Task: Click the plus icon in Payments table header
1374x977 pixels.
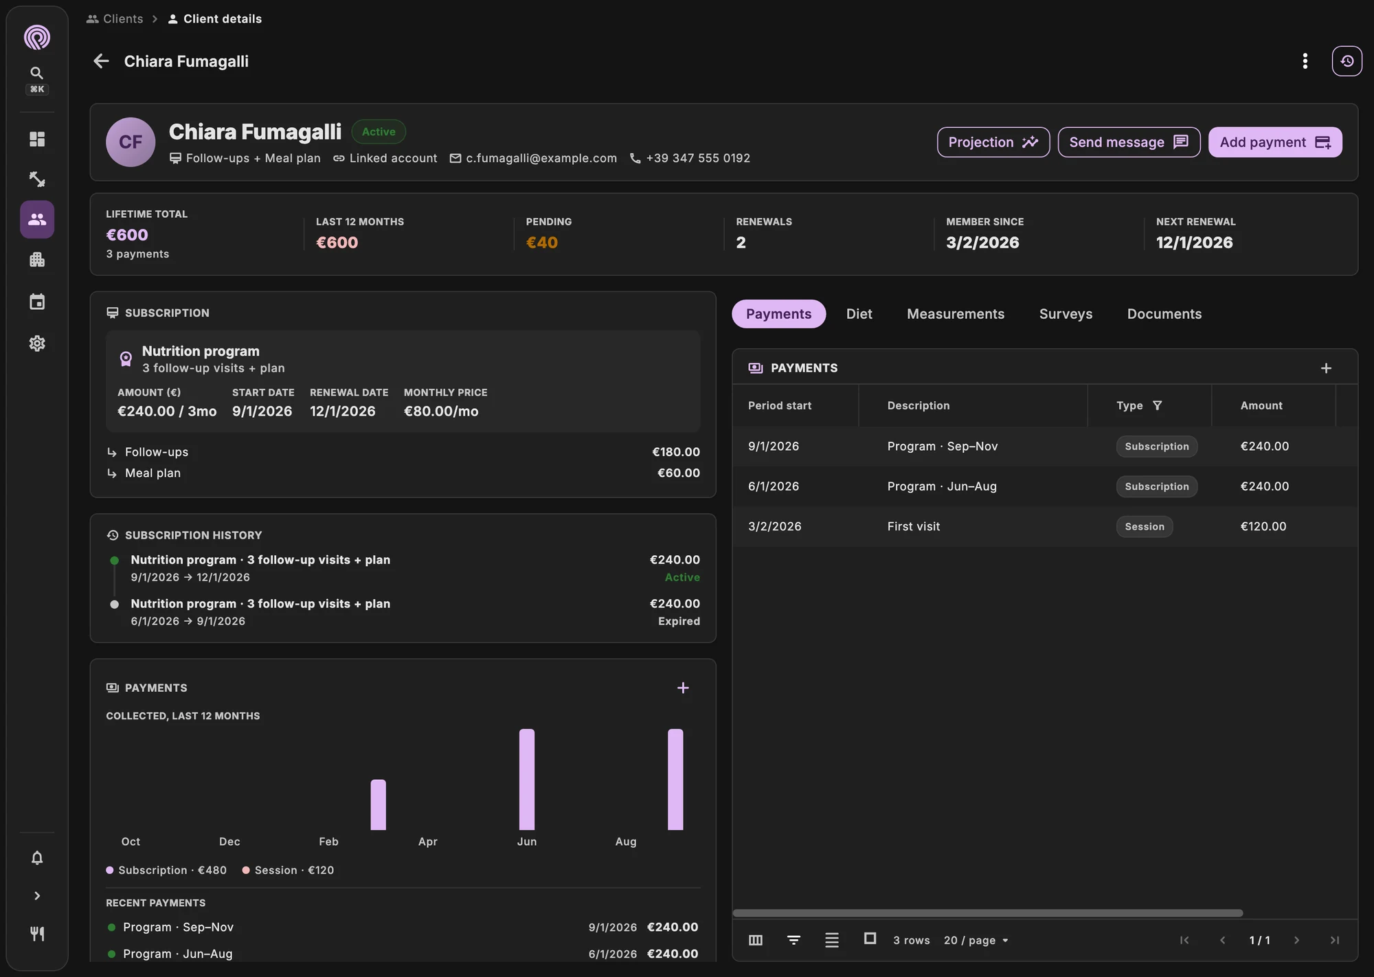Action: 1326,368
